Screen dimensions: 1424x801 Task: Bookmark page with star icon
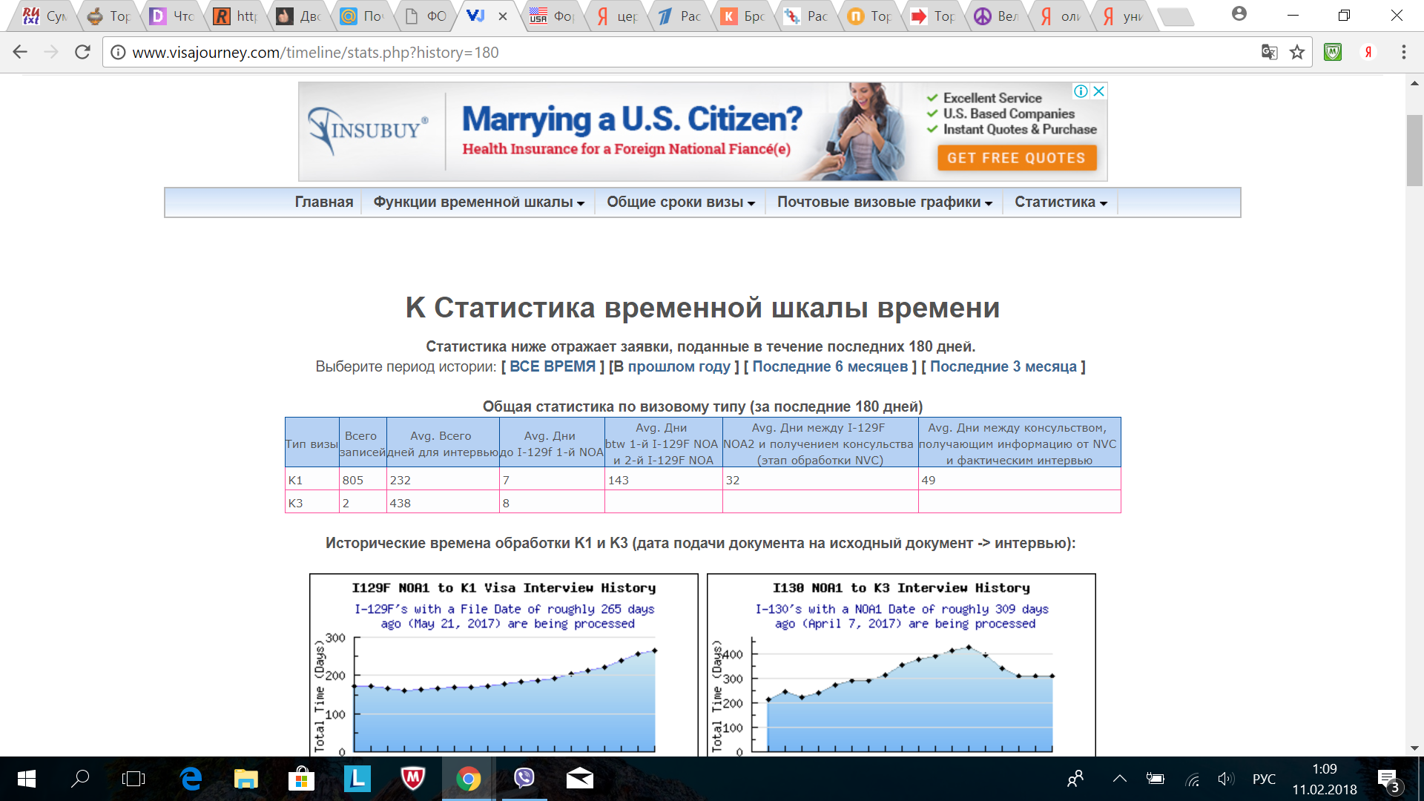(x=1296, y=52)
